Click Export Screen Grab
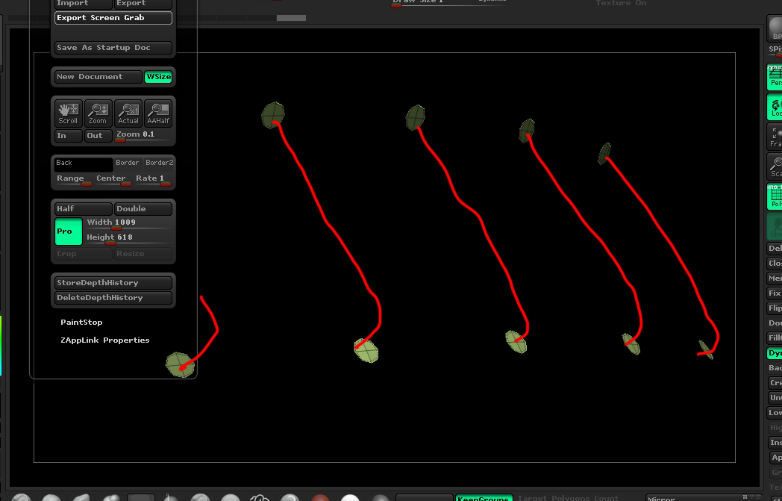 pos(113,18)
